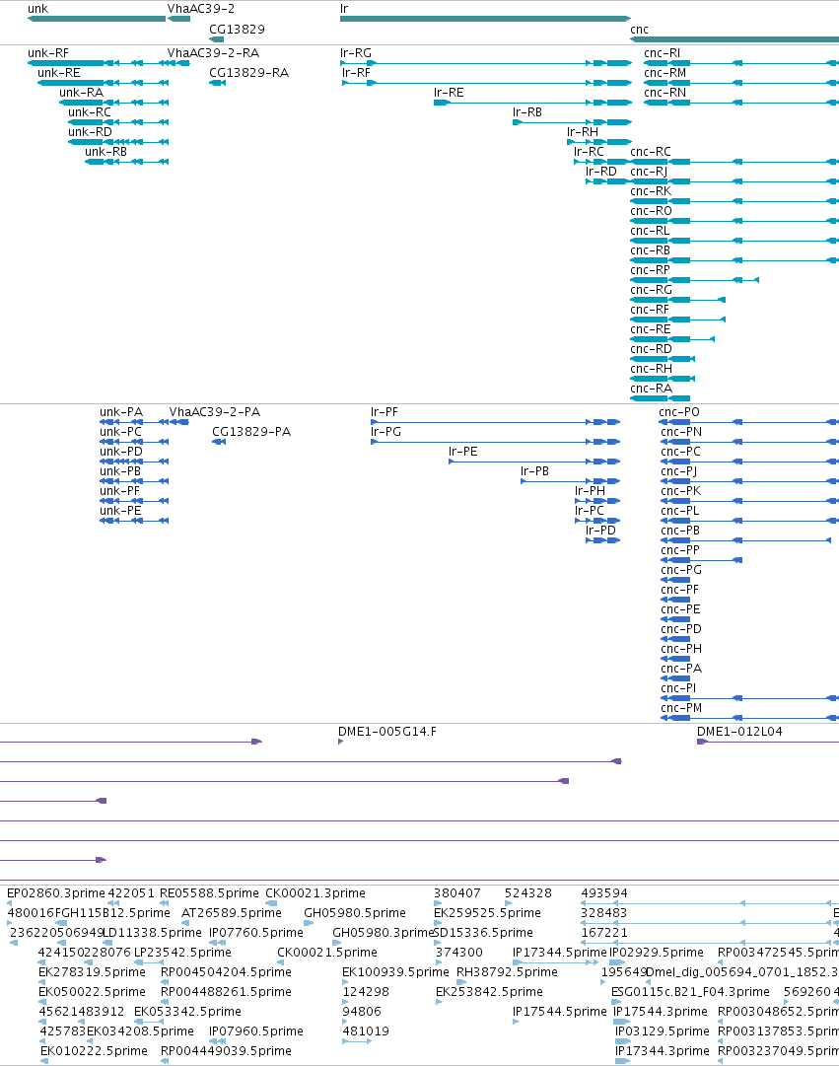Image resolution: width=839 pixels, height=1066 pixels.
Task: Click EST EK259525.5prime
Action: 487,913
